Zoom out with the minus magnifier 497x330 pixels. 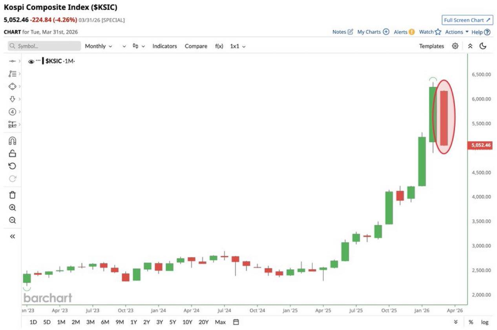(12, 220)
